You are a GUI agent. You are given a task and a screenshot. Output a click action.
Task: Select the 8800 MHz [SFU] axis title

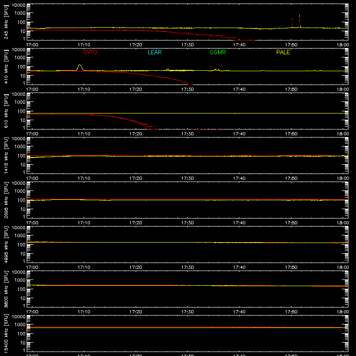click(6, 289)
